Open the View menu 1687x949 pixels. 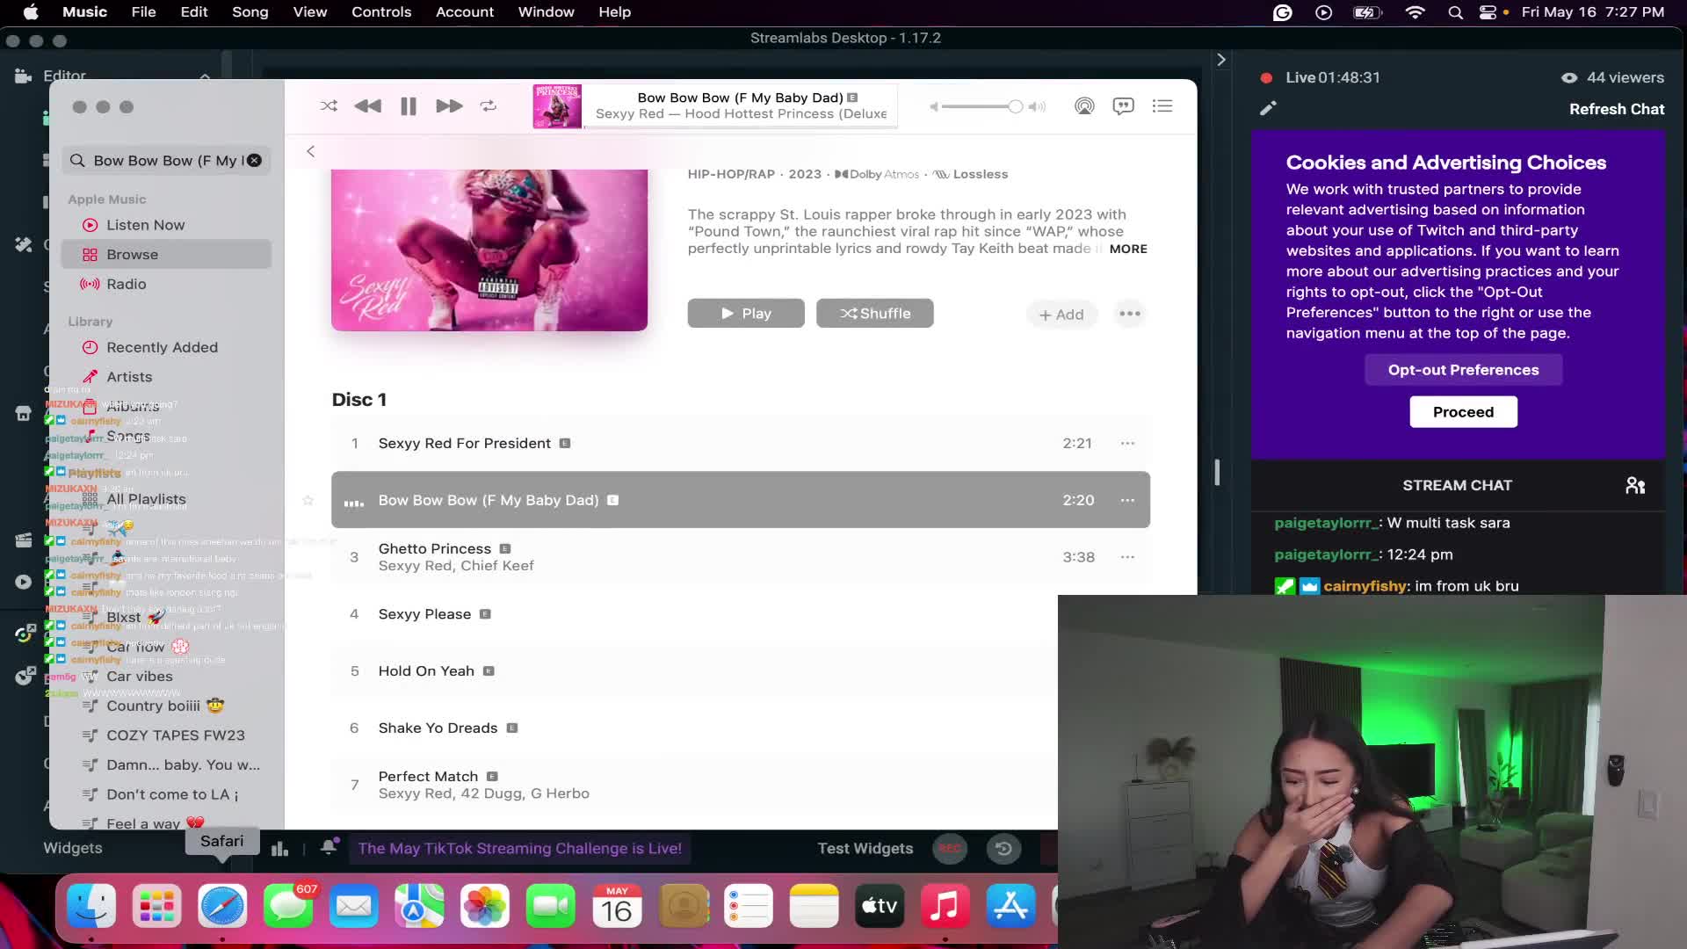(309, 12)
